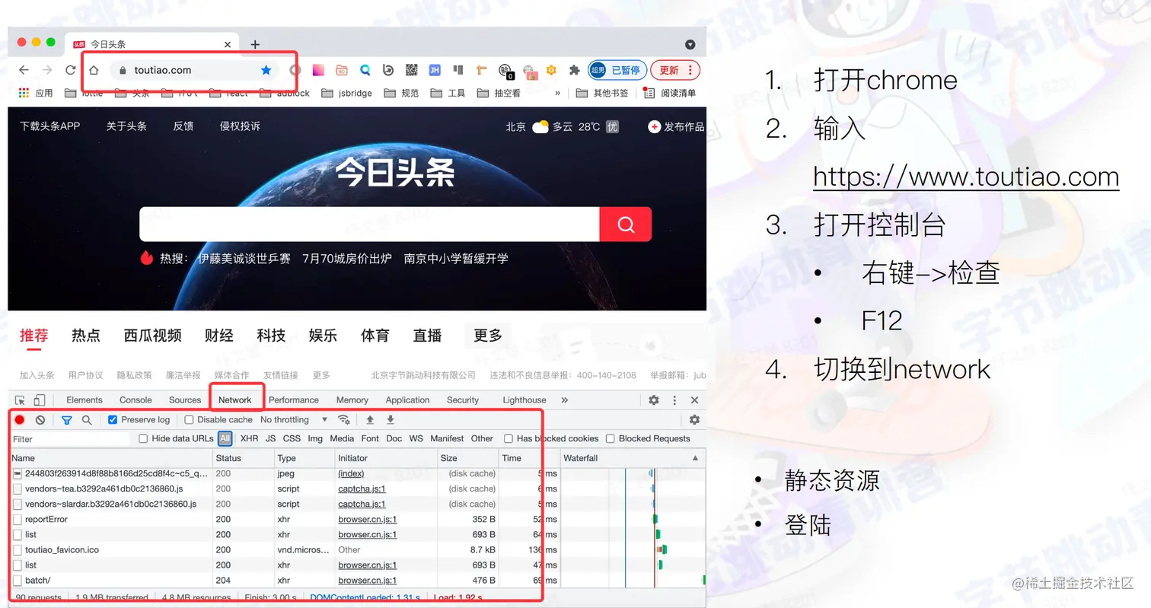Open Network panel settings gear
Viewport: 1151px width, 608px height.
[694, 419]
